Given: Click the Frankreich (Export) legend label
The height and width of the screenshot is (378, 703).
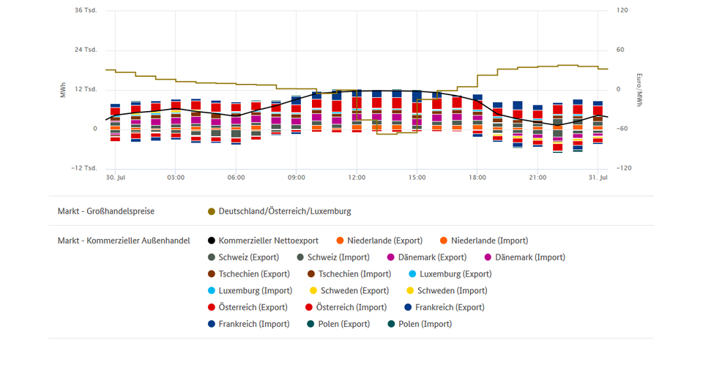Looking at the screenshot, I should click(450, 307).
